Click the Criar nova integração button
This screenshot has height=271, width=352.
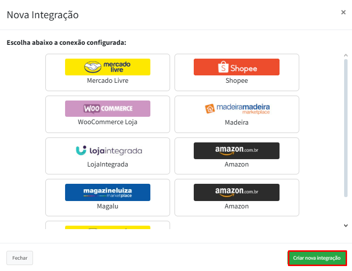pos(317,258)
